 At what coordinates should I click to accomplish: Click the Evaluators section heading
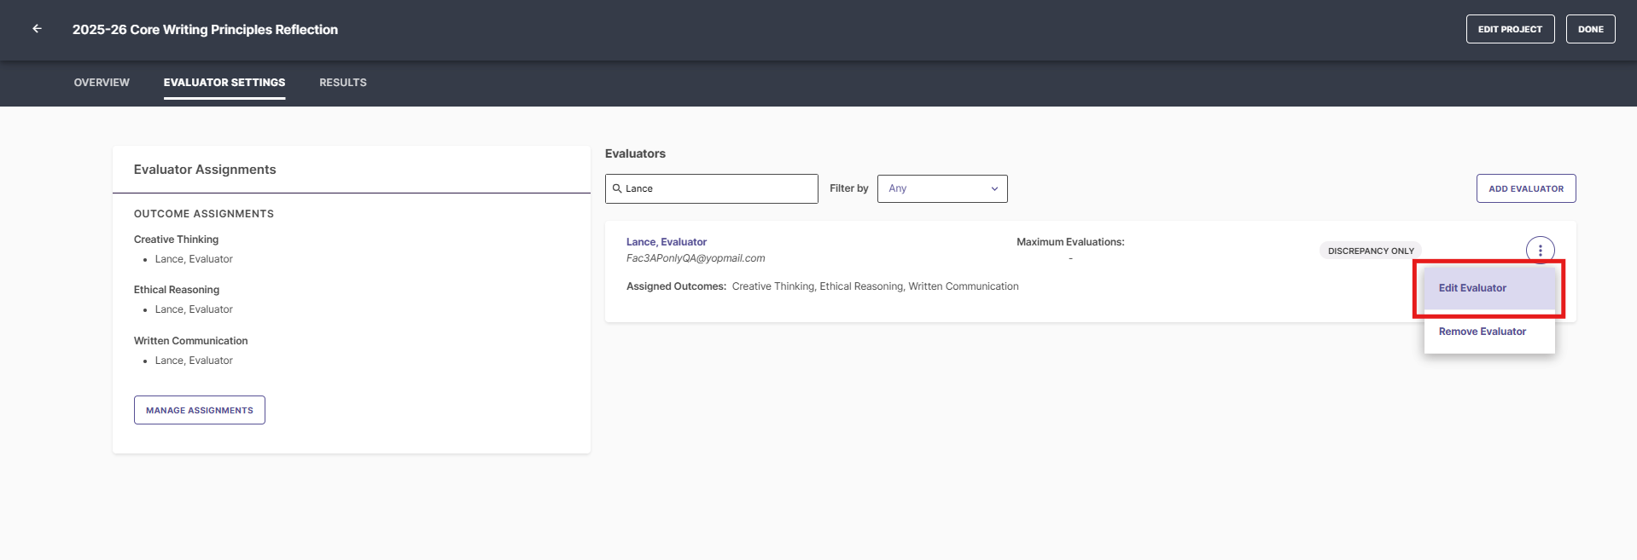tap(635, 153)
